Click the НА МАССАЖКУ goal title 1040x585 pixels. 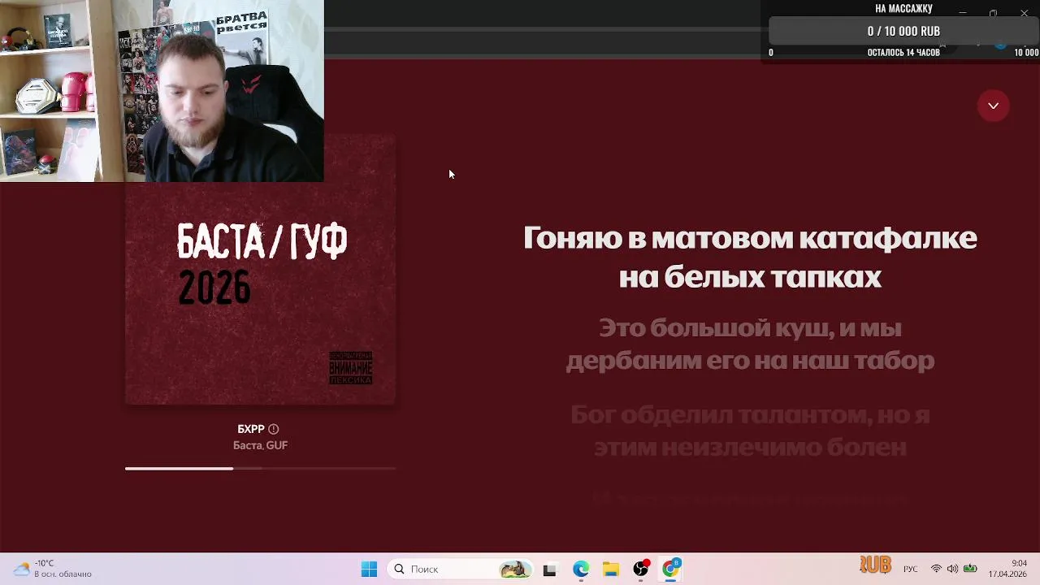pos(903,9)
